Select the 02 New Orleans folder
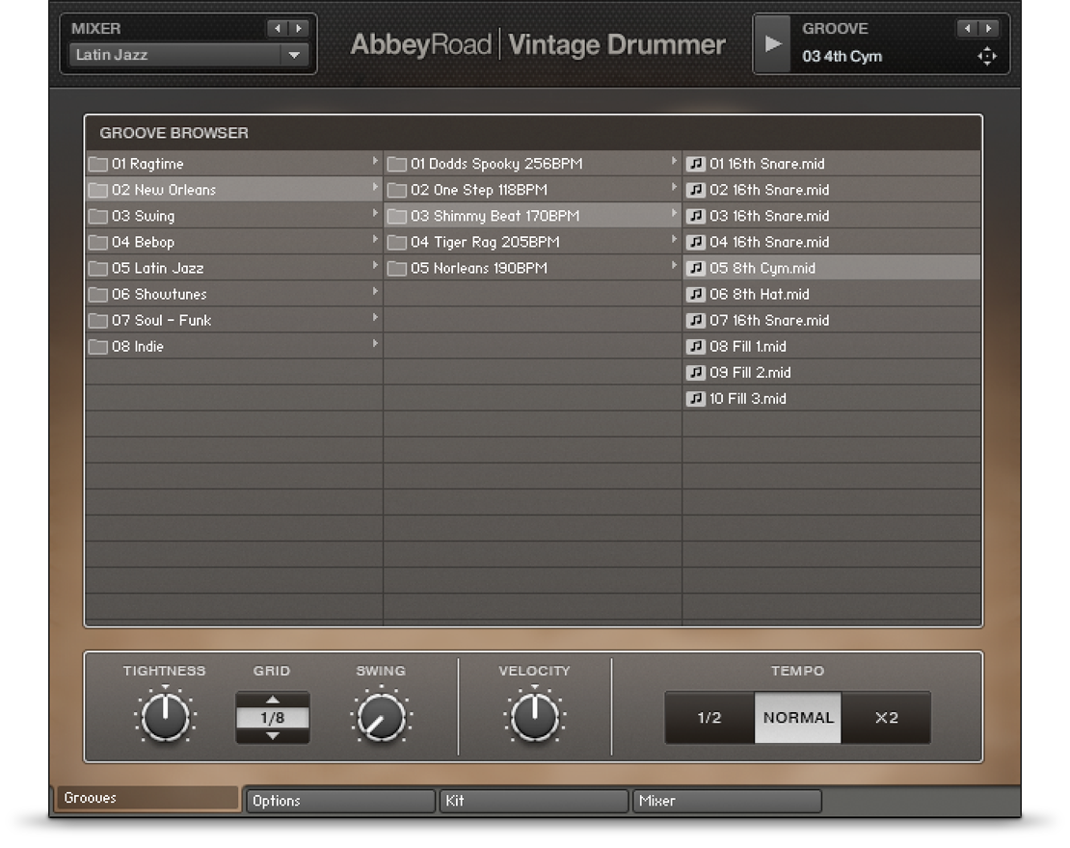Screen dimensions: 1070x848 (x=233, y=190)
